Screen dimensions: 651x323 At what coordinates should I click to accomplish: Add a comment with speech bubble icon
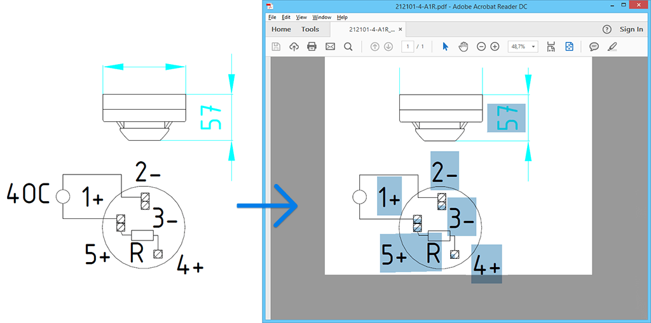pyautogui.click(x=594, y=46)
